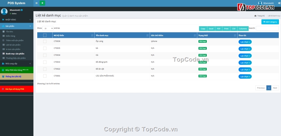Open Tồn kho in the sidebar
Screen dimensions: 281x136
click(x=9, y=31)
